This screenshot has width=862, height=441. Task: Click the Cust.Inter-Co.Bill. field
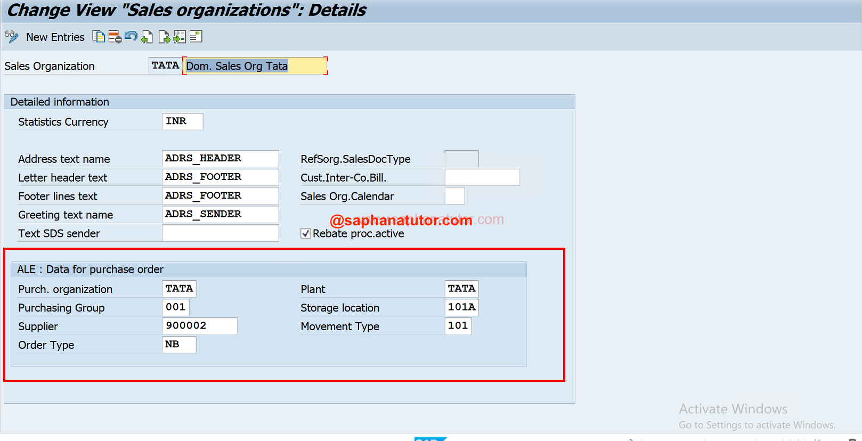click(482, 177)
